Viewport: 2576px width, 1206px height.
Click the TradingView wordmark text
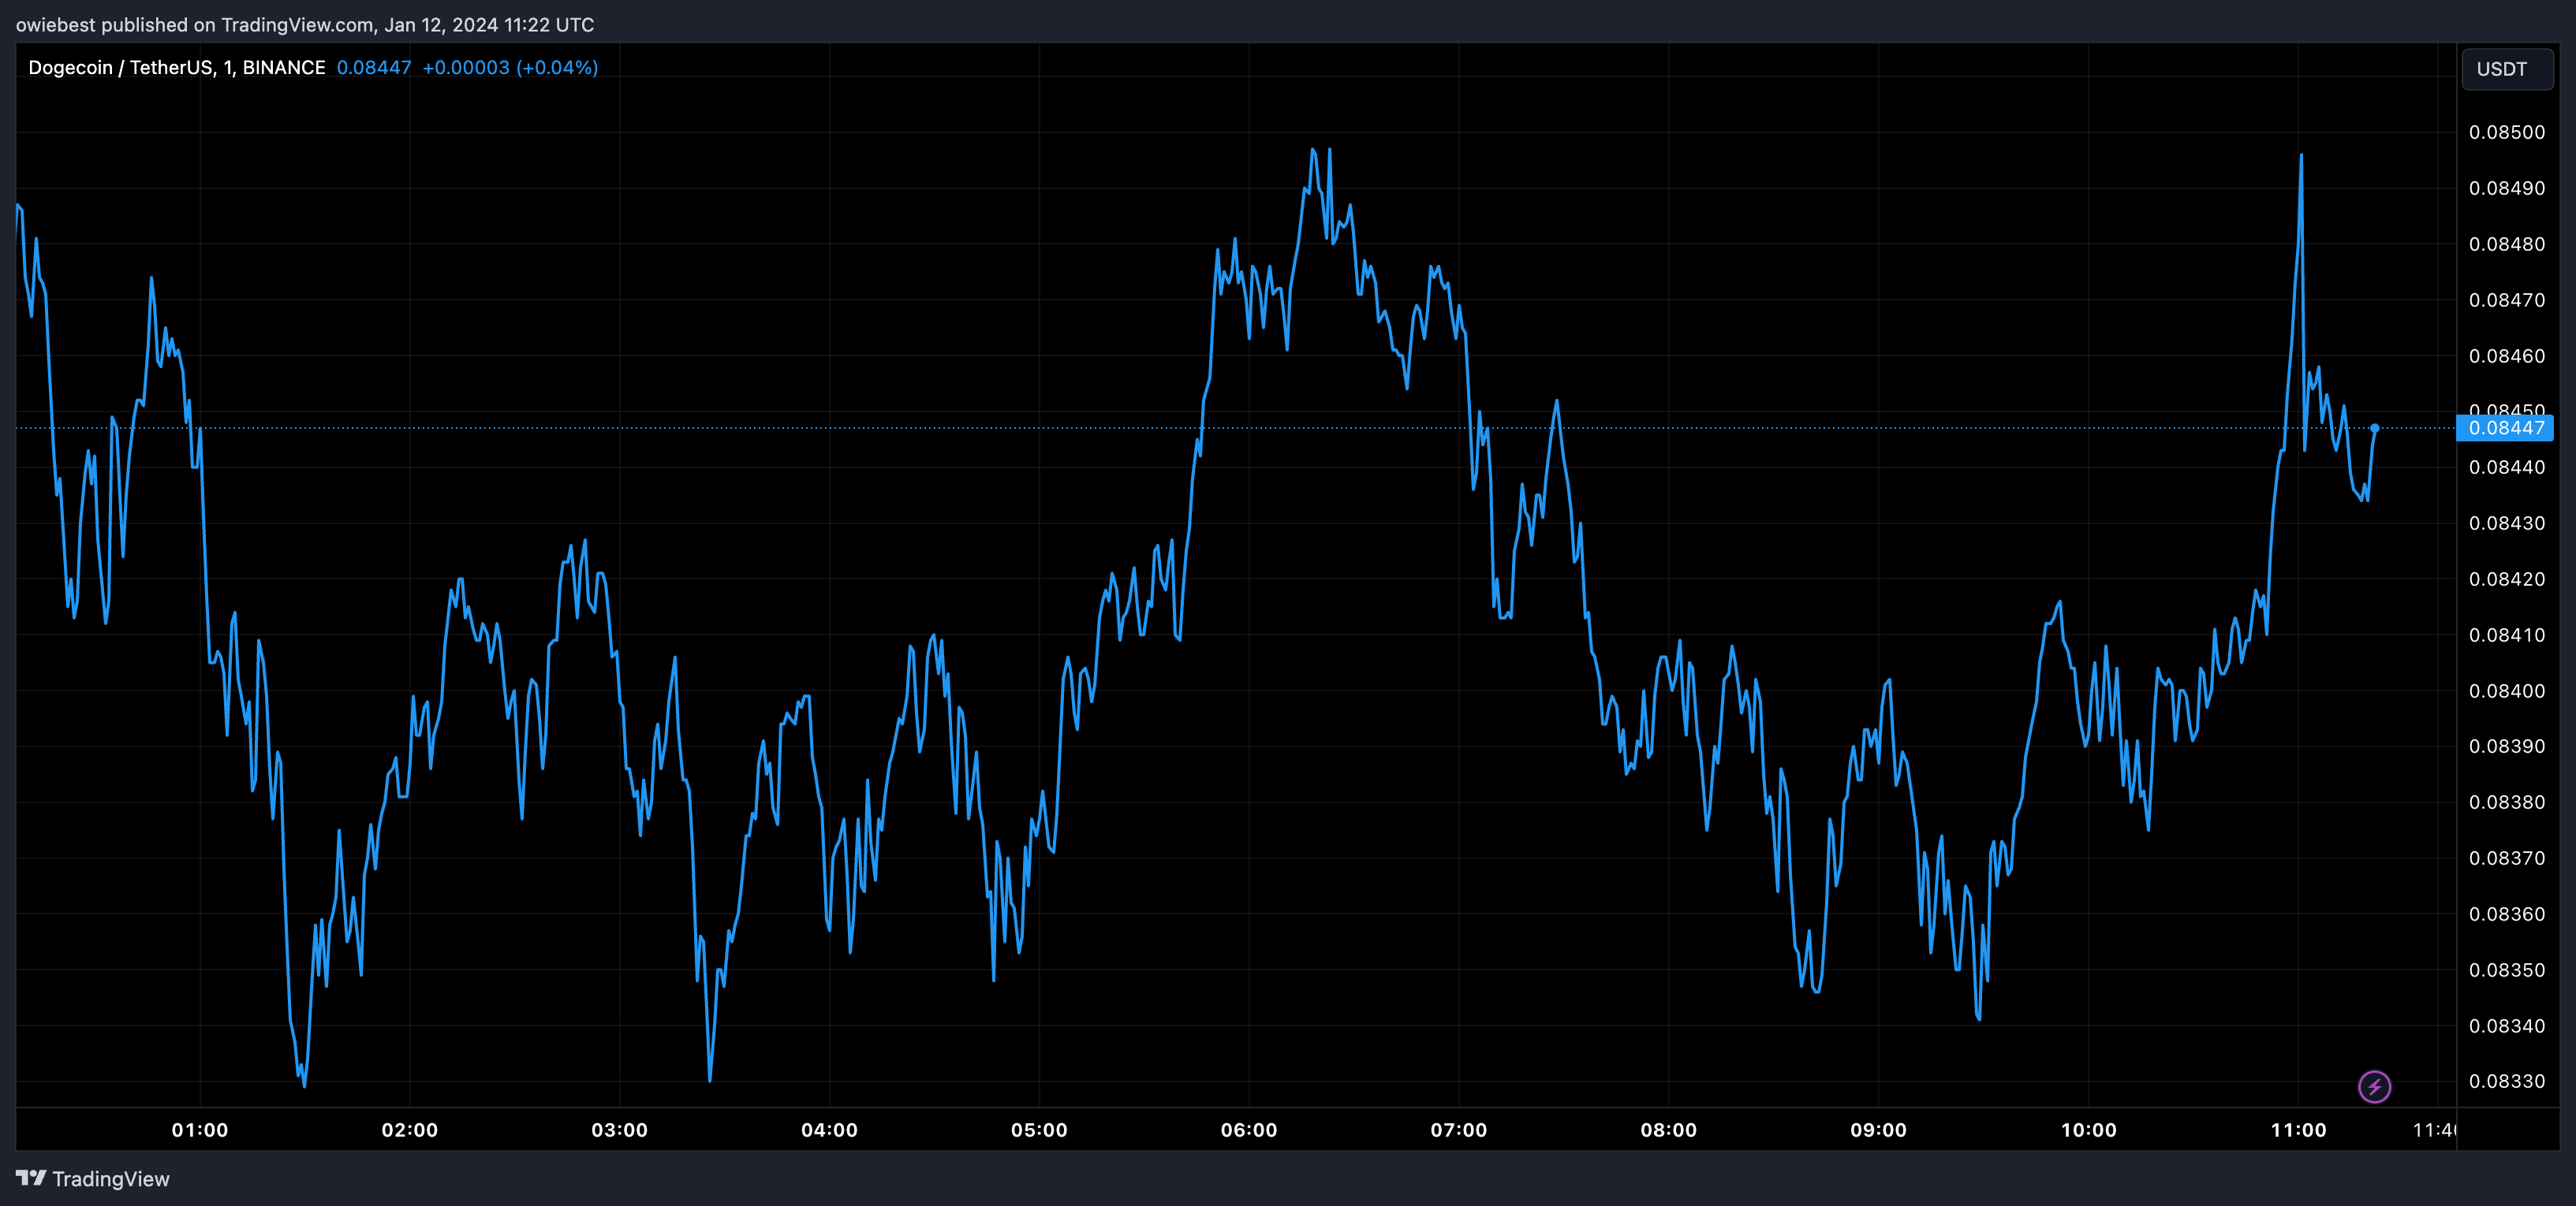(x=111, y=1179)
